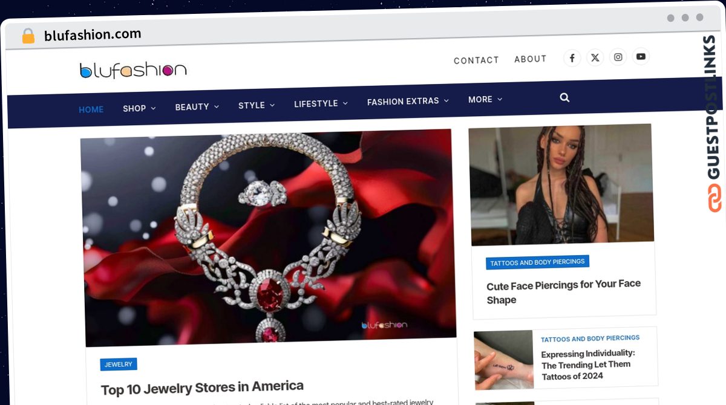726x405 pixels.
Task: Open the Fashion Extras dropdown
Action: tap(408, 102)
